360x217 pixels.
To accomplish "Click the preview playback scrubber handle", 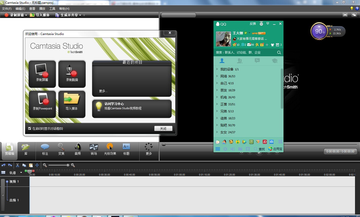I will point(164,144).
